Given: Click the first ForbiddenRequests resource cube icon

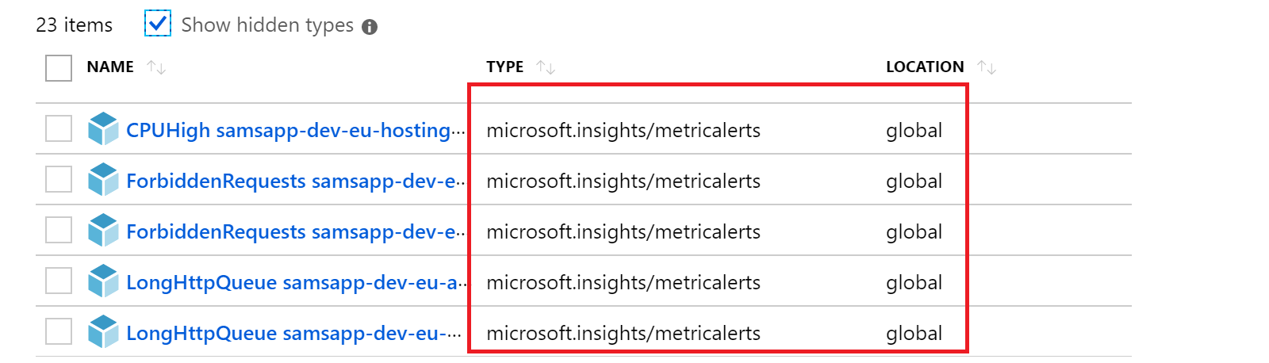Looking at the screenshot, I should 103,180.
